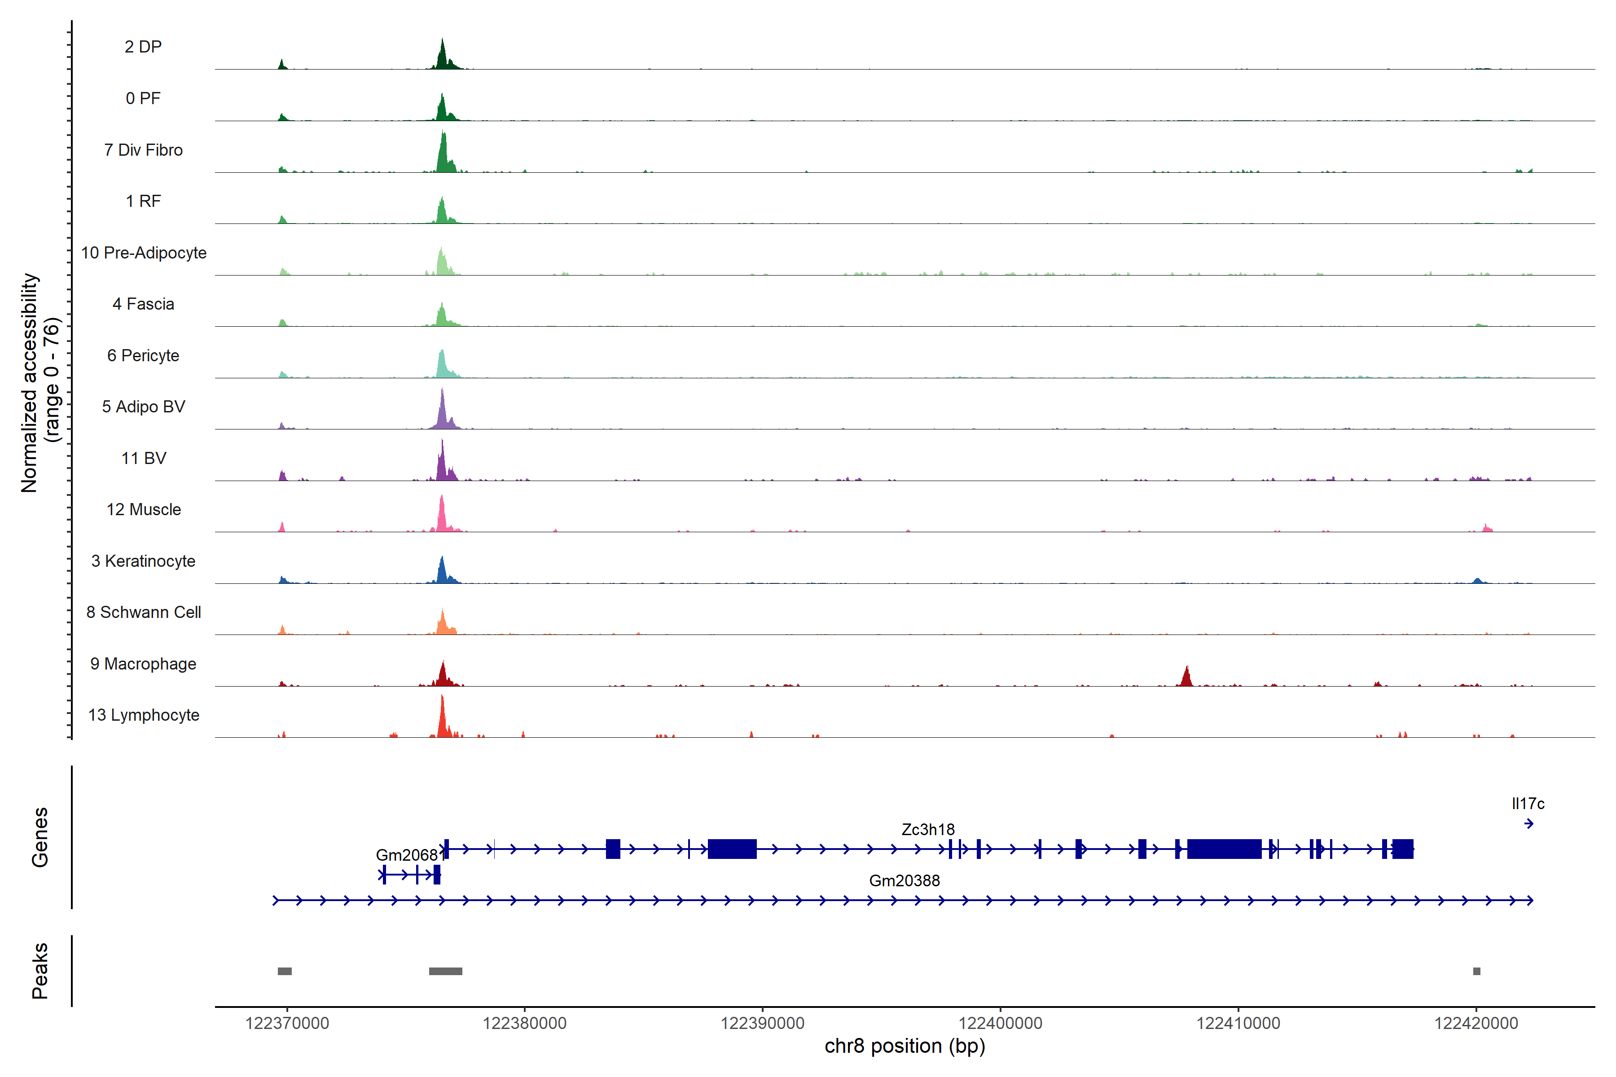This screenshot has width=1616, height=1077.
Task: Click the widest gray peak bar
Action: (445, 971)
